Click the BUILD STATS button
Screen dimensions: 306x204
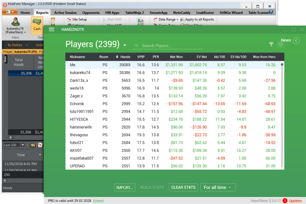152,187
